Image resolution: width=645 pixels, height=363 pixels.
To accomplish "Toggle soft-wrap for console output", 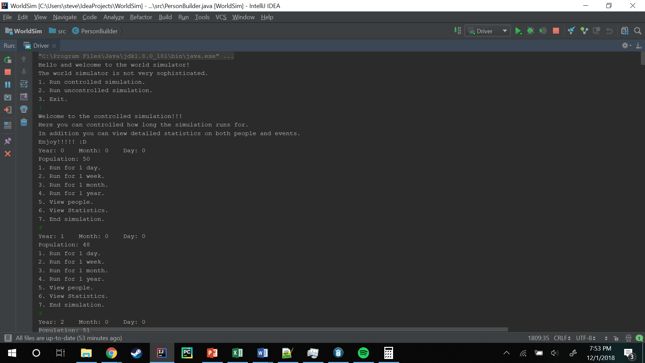I will (24, 84).
